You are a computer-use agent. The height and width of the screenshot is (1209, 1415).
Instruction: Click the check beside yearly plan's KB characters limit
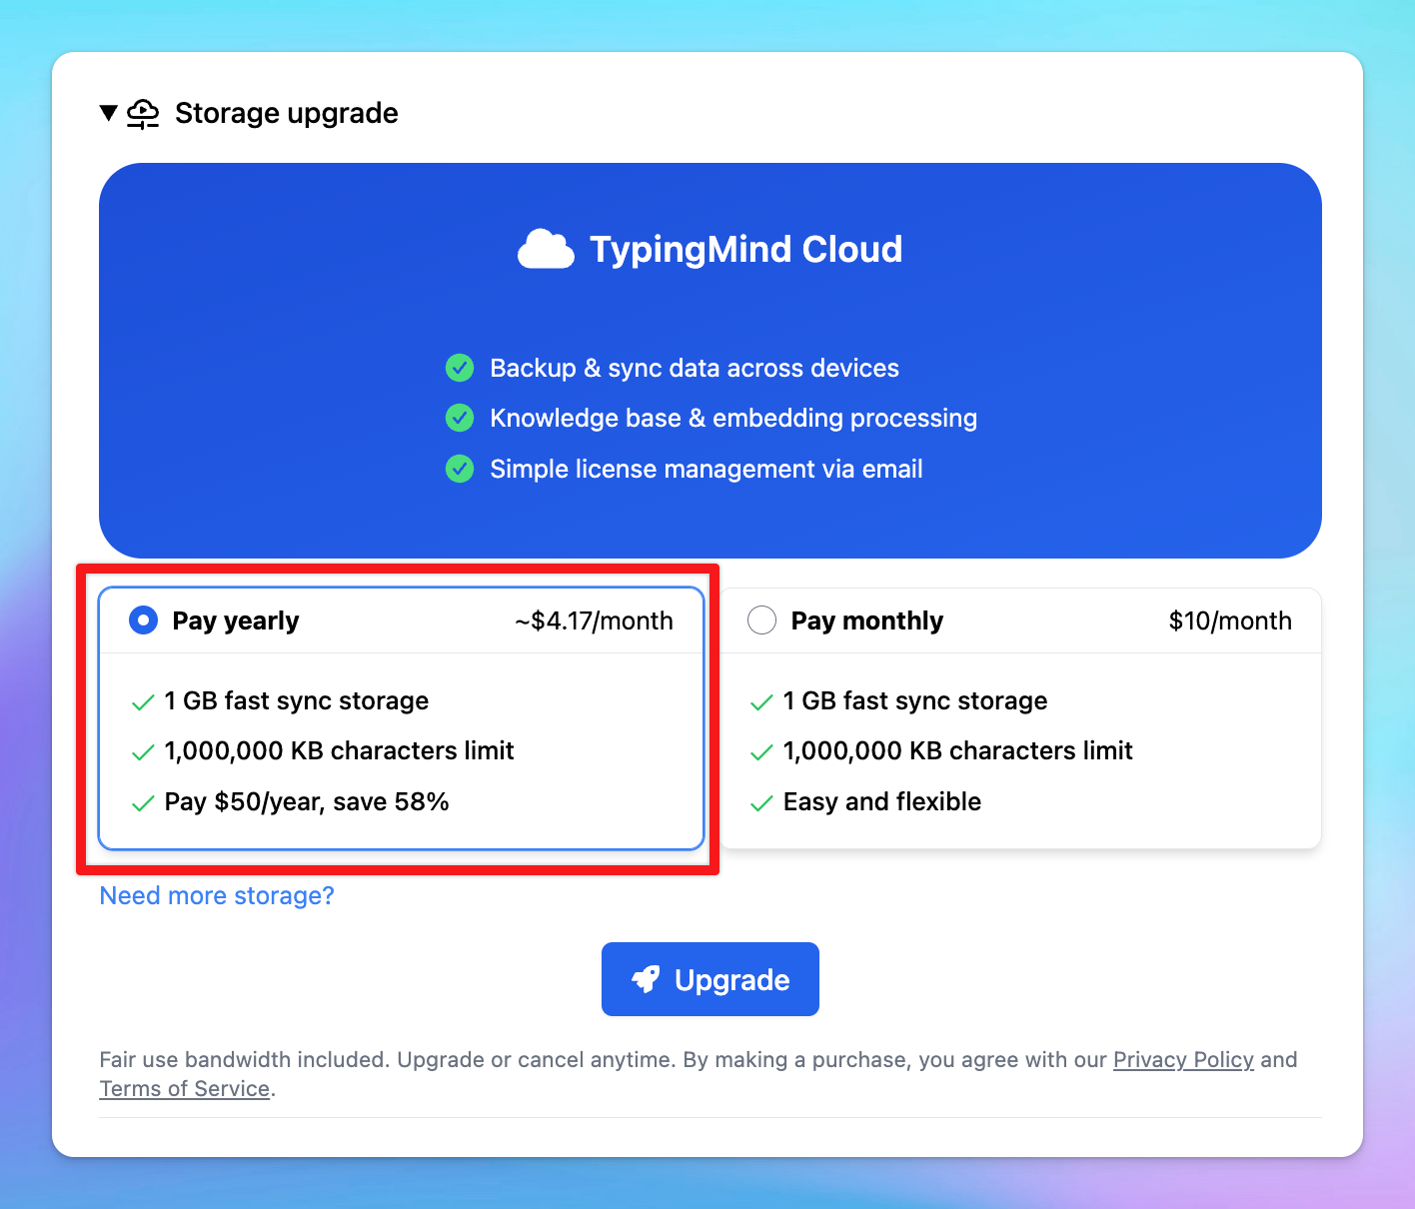click(143, 752)
